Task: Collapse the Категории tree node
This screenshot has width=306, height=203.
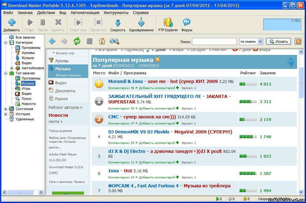Action: [5, 42]
